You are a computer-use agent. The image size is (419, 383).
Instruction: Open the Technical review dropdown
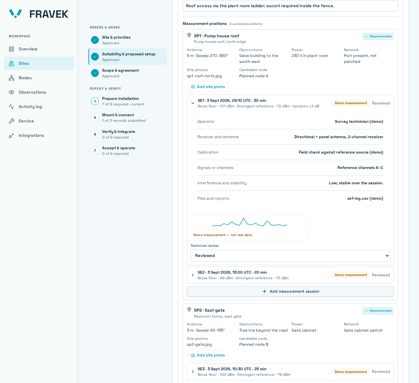290,256
